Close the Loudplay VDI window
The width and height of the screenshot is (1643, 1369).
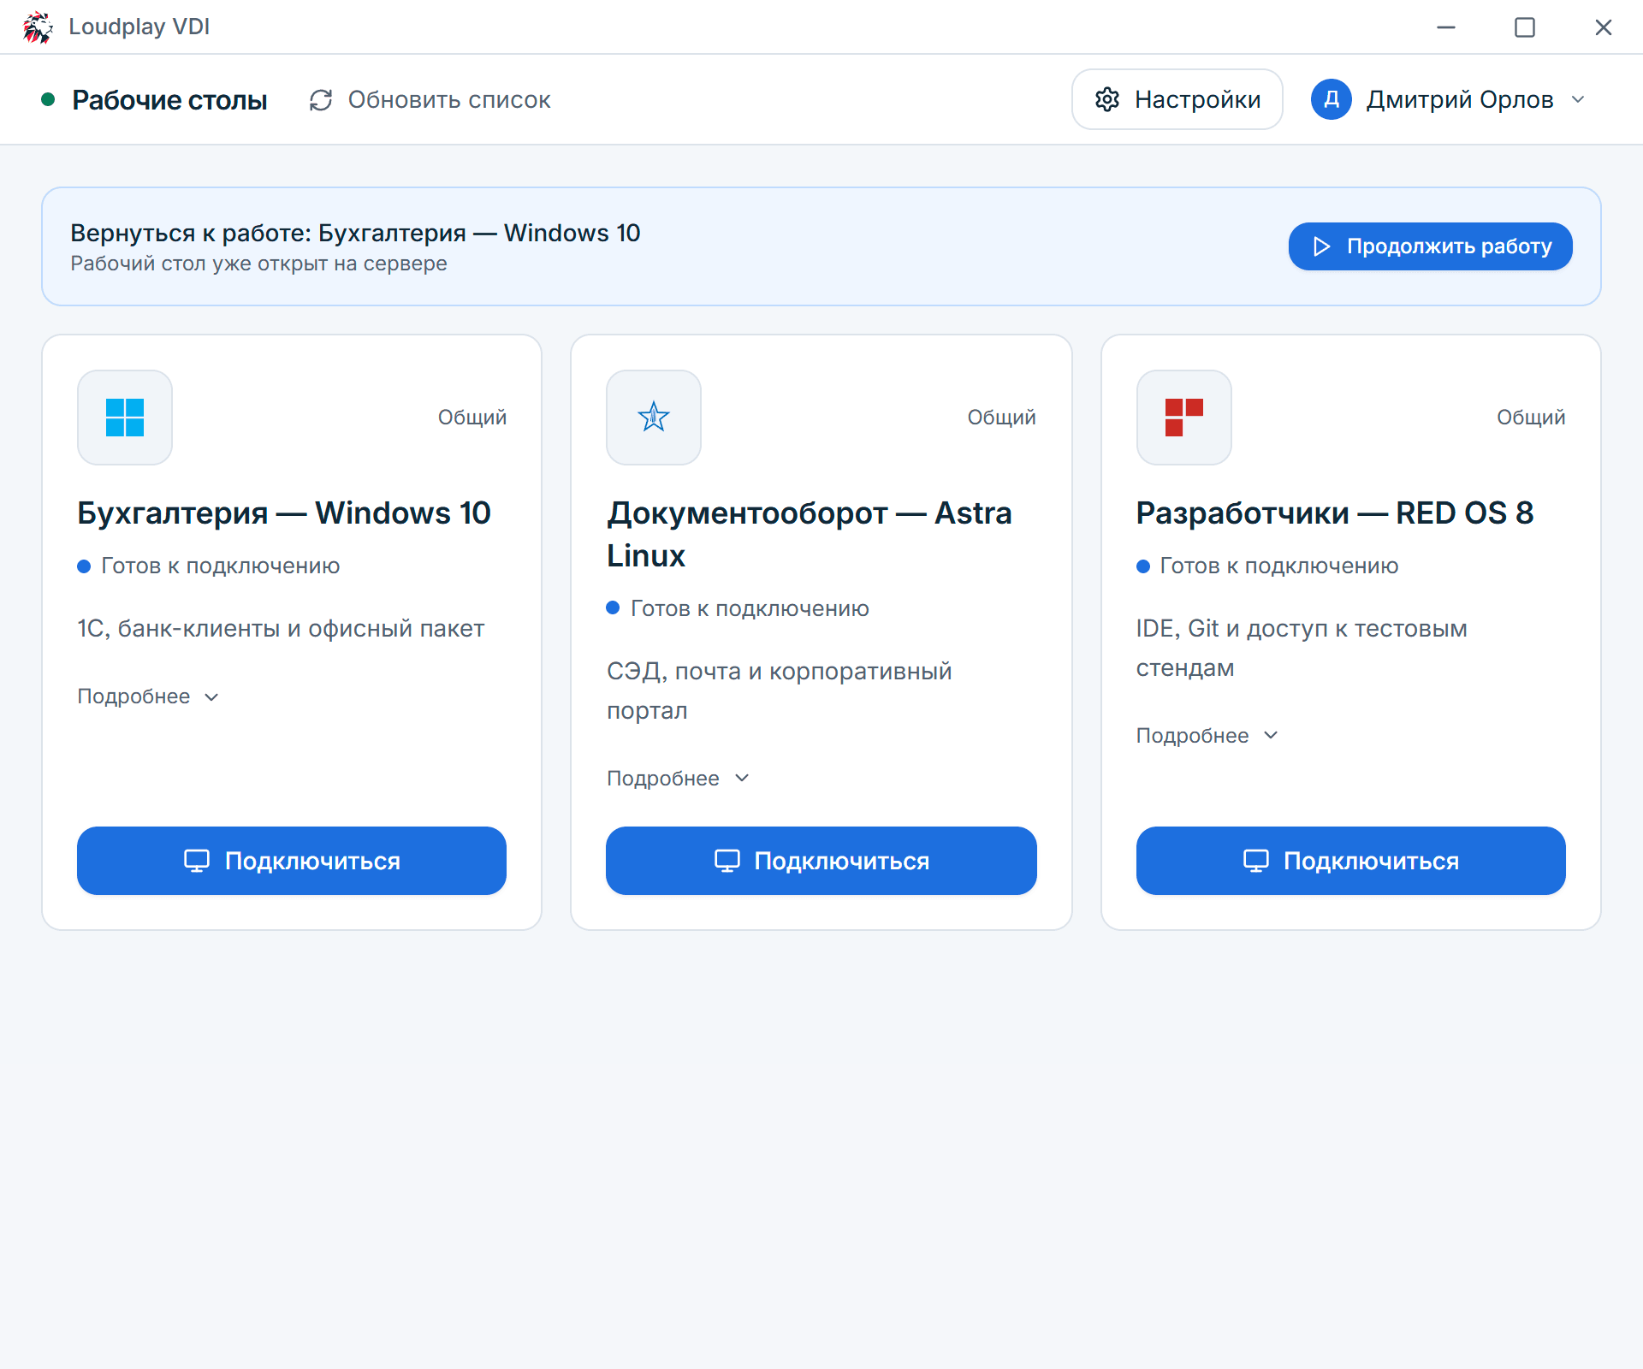coord(1604,27)
